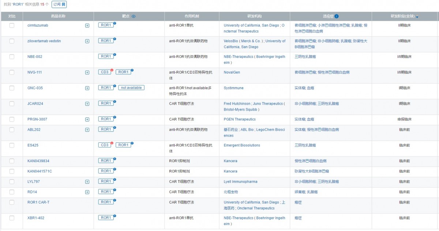The width and height of the screenshot is (439, 231).
Task: Select the ES425 row checkbox
Action: pyautogui.click(x=12, y=145)
